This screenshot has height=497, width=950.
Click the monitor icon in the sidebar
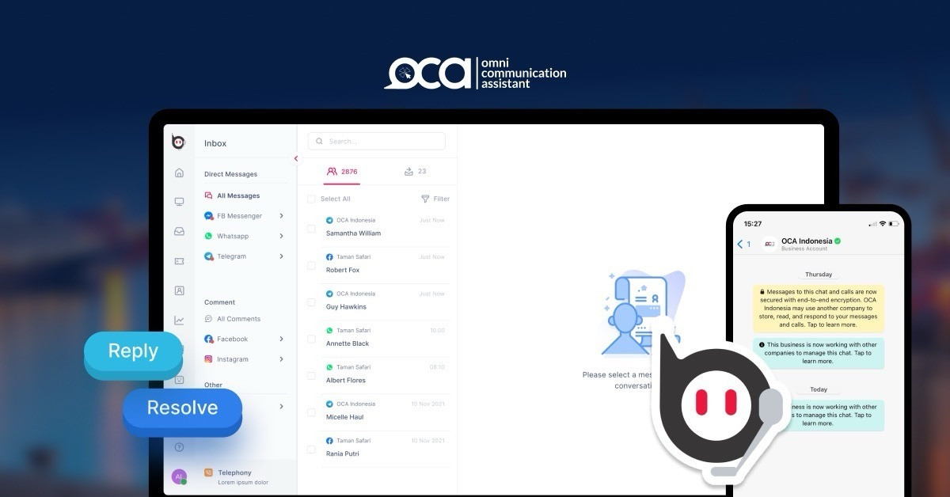click(x=179, y=202)
